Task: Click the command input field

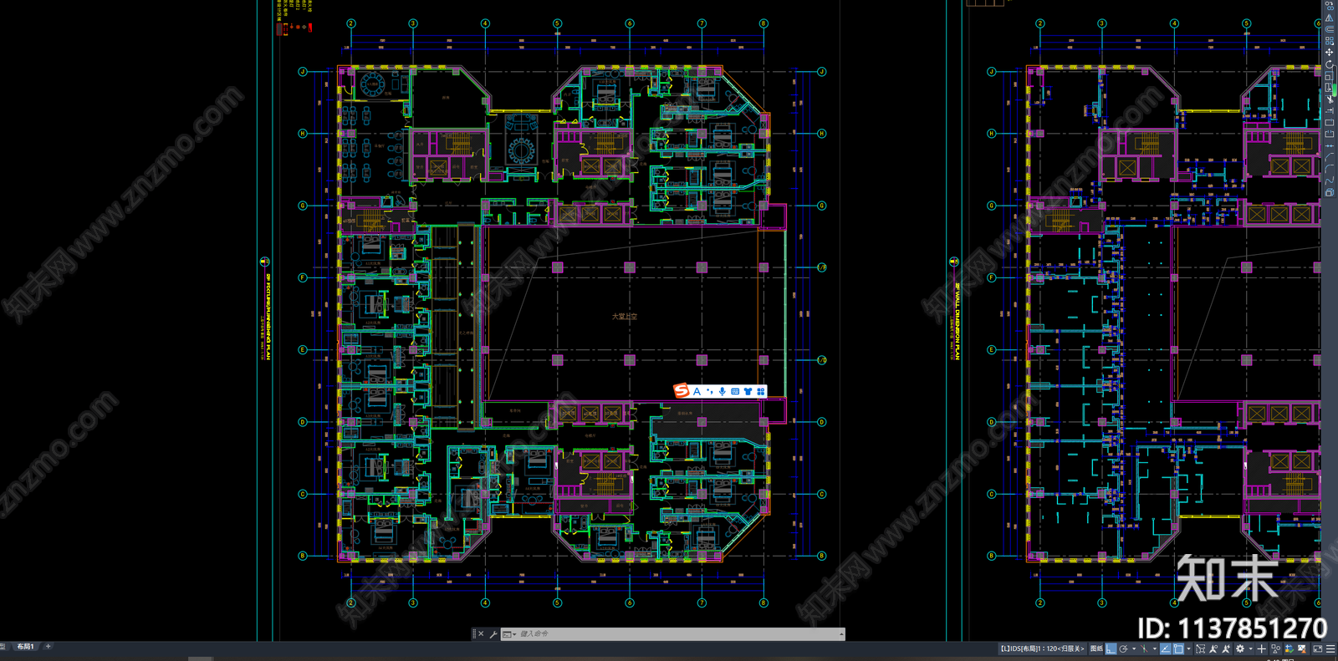Action: coord(677,634)
